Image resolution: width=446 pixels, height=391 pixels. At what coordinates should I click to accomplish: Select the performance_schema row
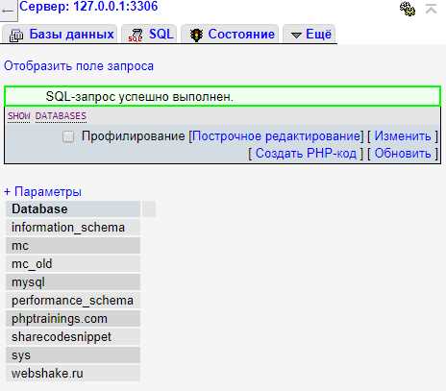pos(73,301)
